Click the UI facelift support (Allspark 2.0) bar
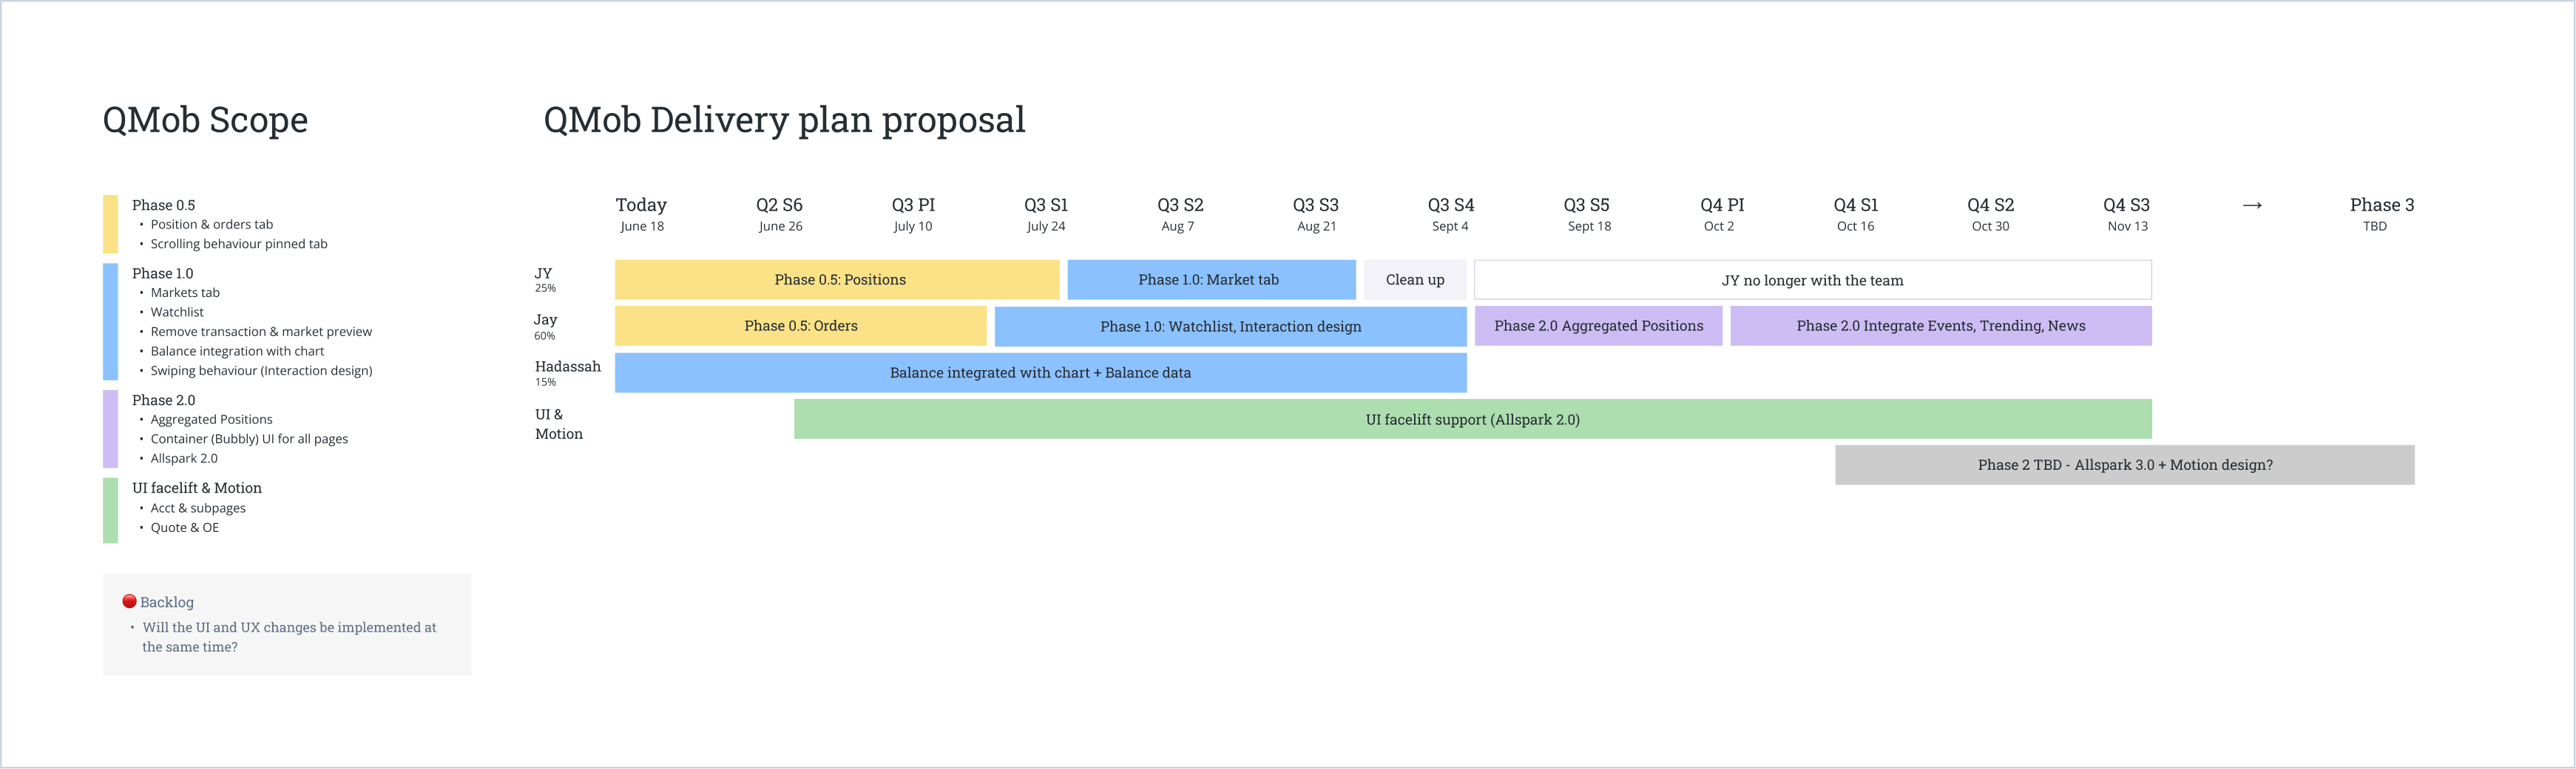The image size is (2576, 769). click(1472, 420)
